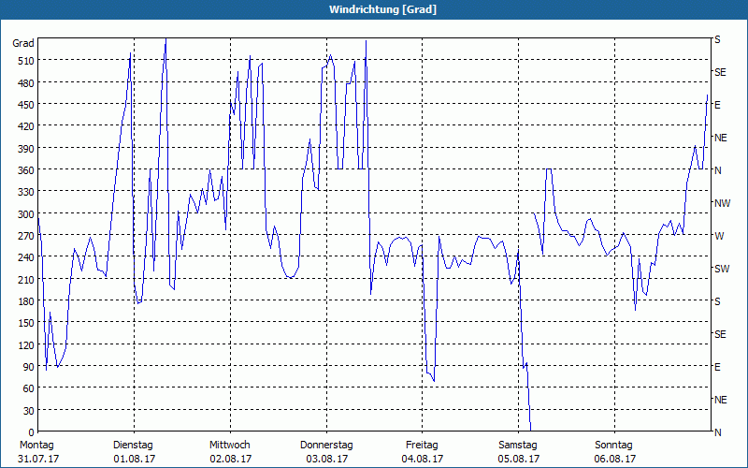Pick the date 02.08.17 below the axis
Screen dimensions: 748x468
230,459
